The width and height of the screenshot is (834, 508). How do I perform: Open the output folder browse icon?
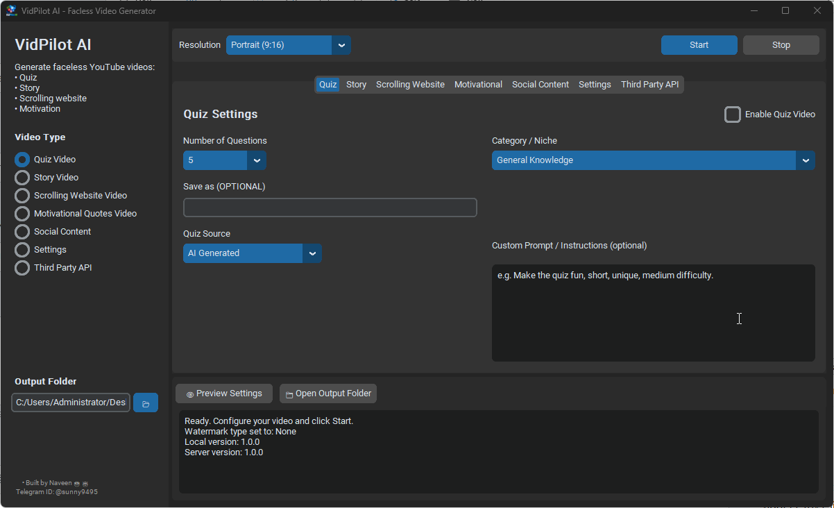(x=145, y=402)
